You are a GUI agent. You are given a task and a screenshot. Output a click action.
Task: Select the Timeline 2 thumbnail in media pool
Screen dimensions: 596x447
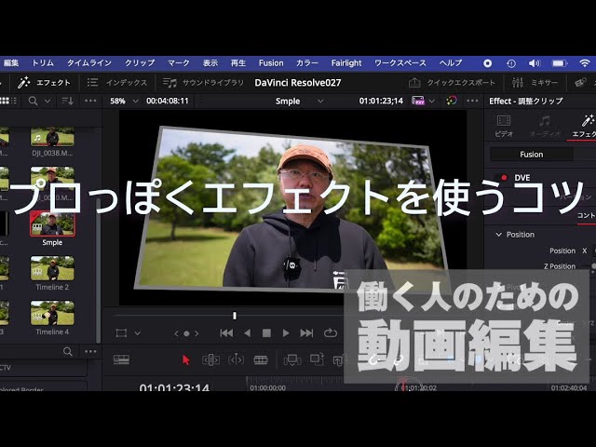[52, 269]
